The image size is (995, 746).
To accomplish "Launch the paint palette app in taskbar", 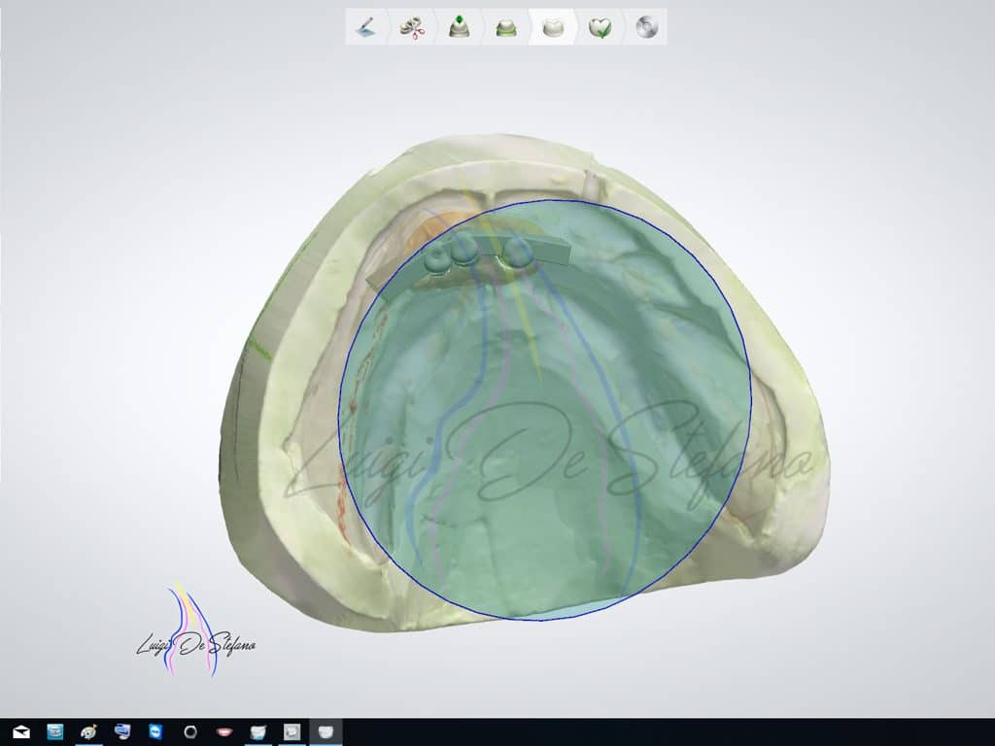I will [x=88, y=731].
